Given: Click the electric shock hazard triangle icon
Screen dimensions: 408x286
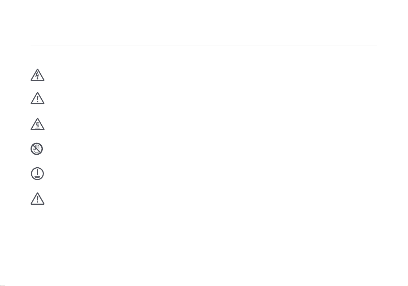Looking at the screenshot, I should point(37,75).
